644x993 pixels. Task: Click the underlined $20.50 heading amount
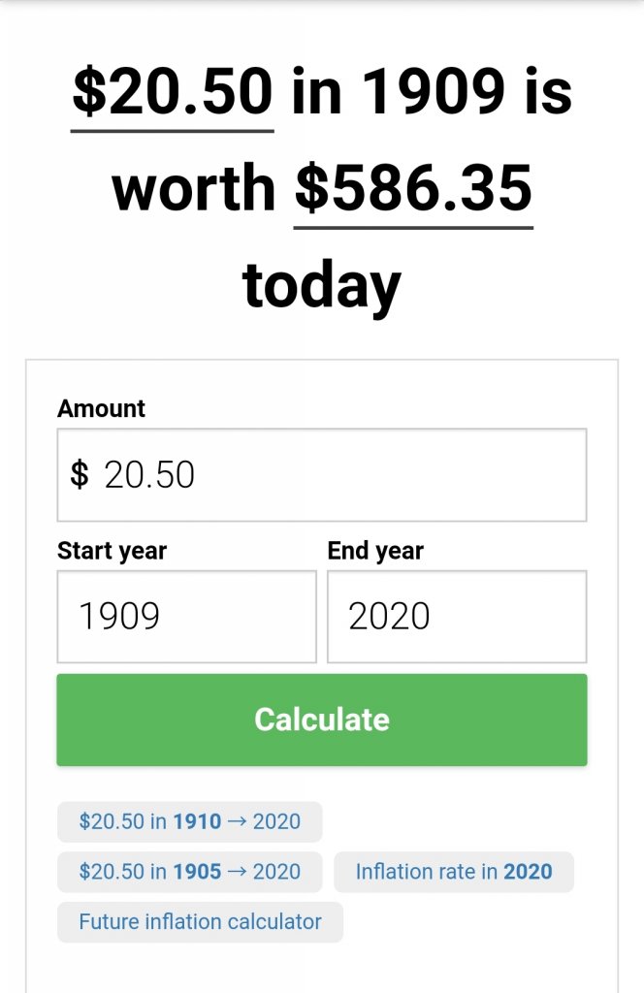(173, 92)
